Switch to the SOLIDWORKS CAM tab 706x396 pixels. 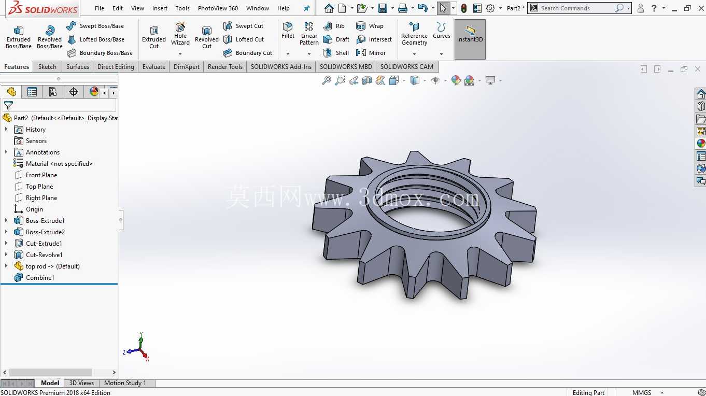(407, 66)
